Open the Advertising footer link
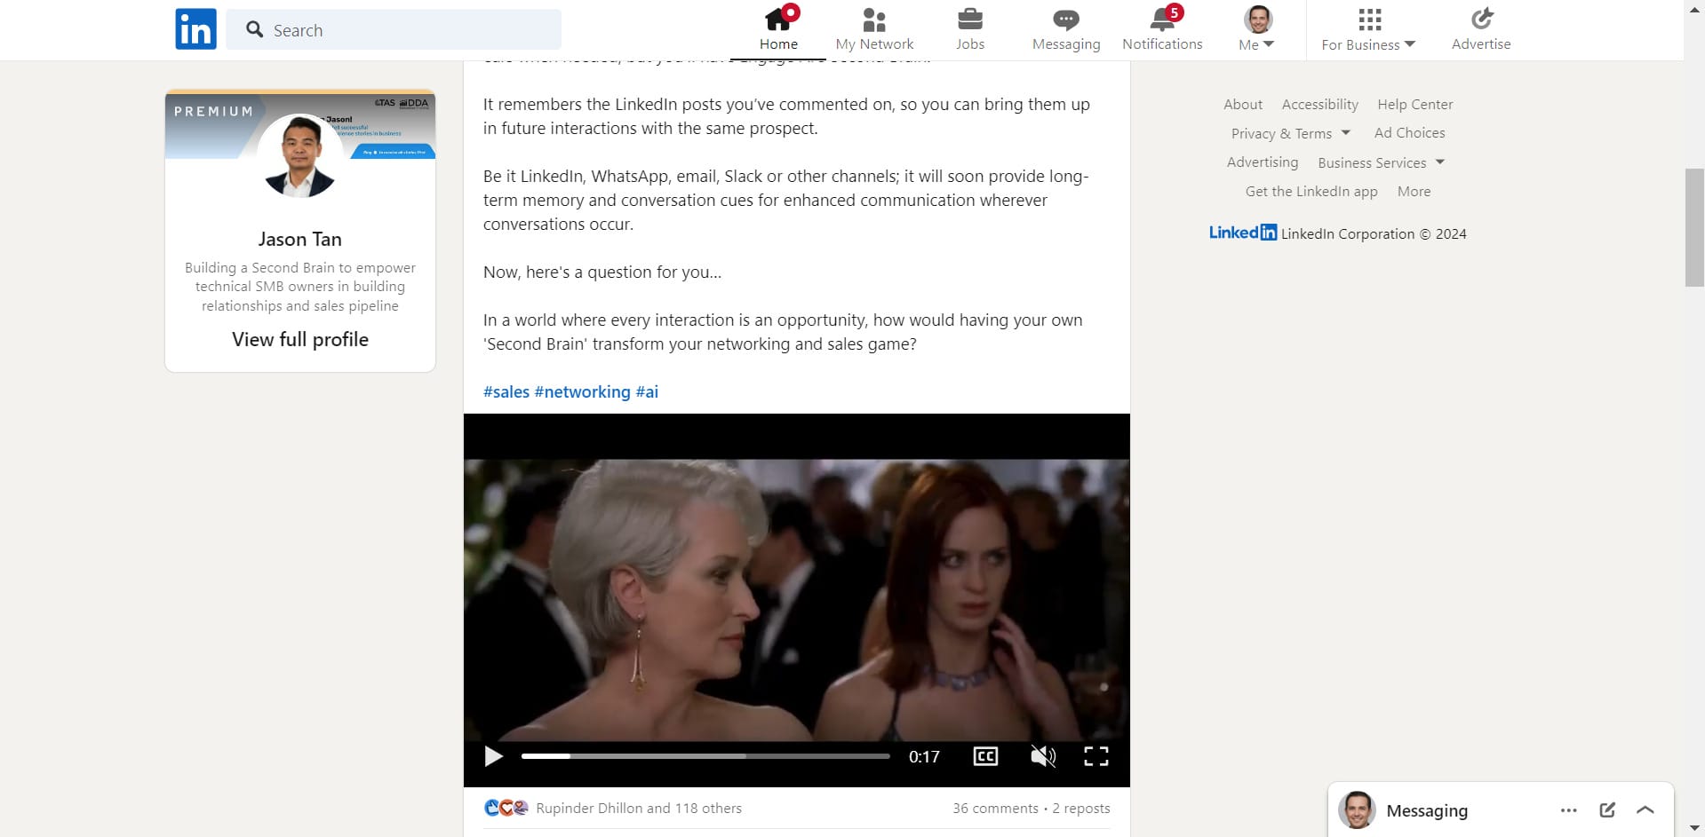1705x837 pixels. 1263,162
